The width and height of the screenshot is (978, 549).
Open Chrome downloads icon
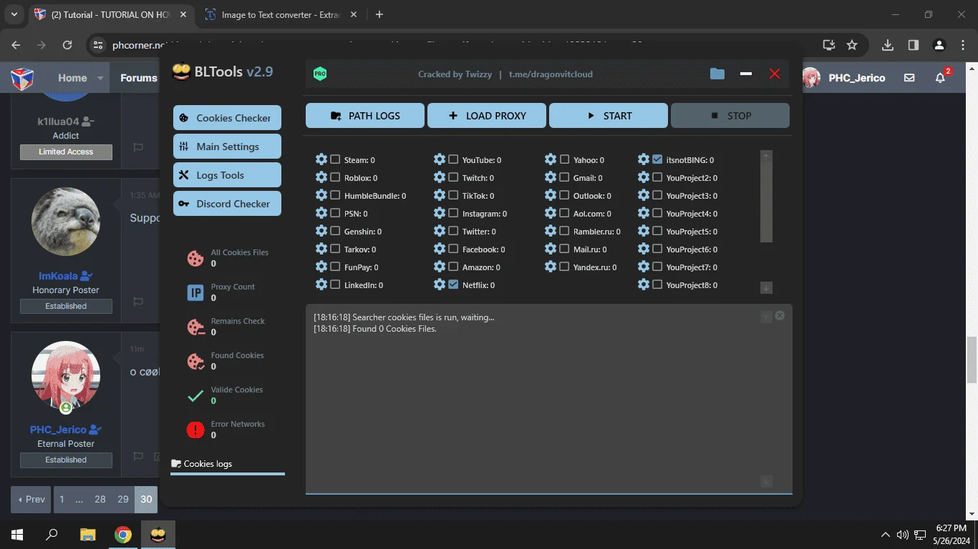pyautogui.click(x=888, y=45)
